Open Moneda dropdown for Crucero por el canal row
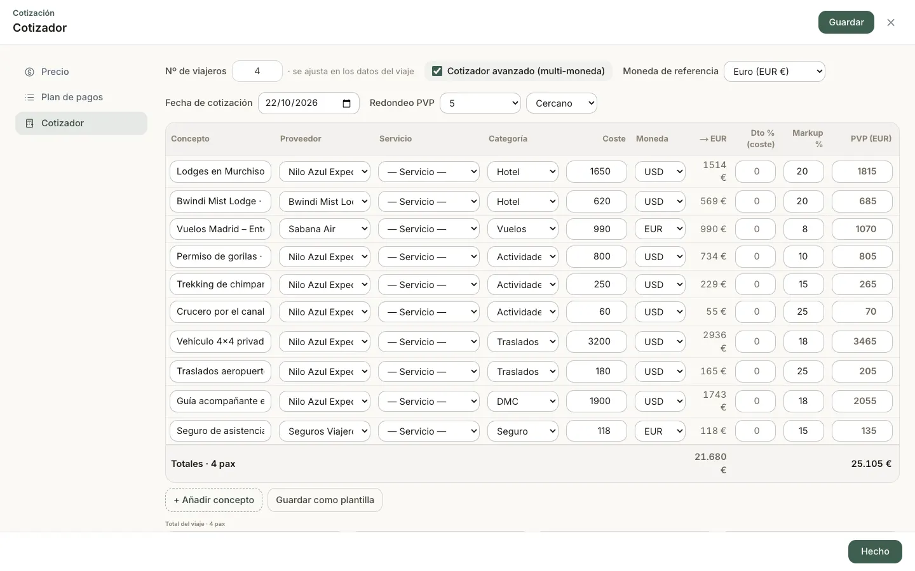The height and width of the screenshot is (571, 915). [x=660, y=312]
